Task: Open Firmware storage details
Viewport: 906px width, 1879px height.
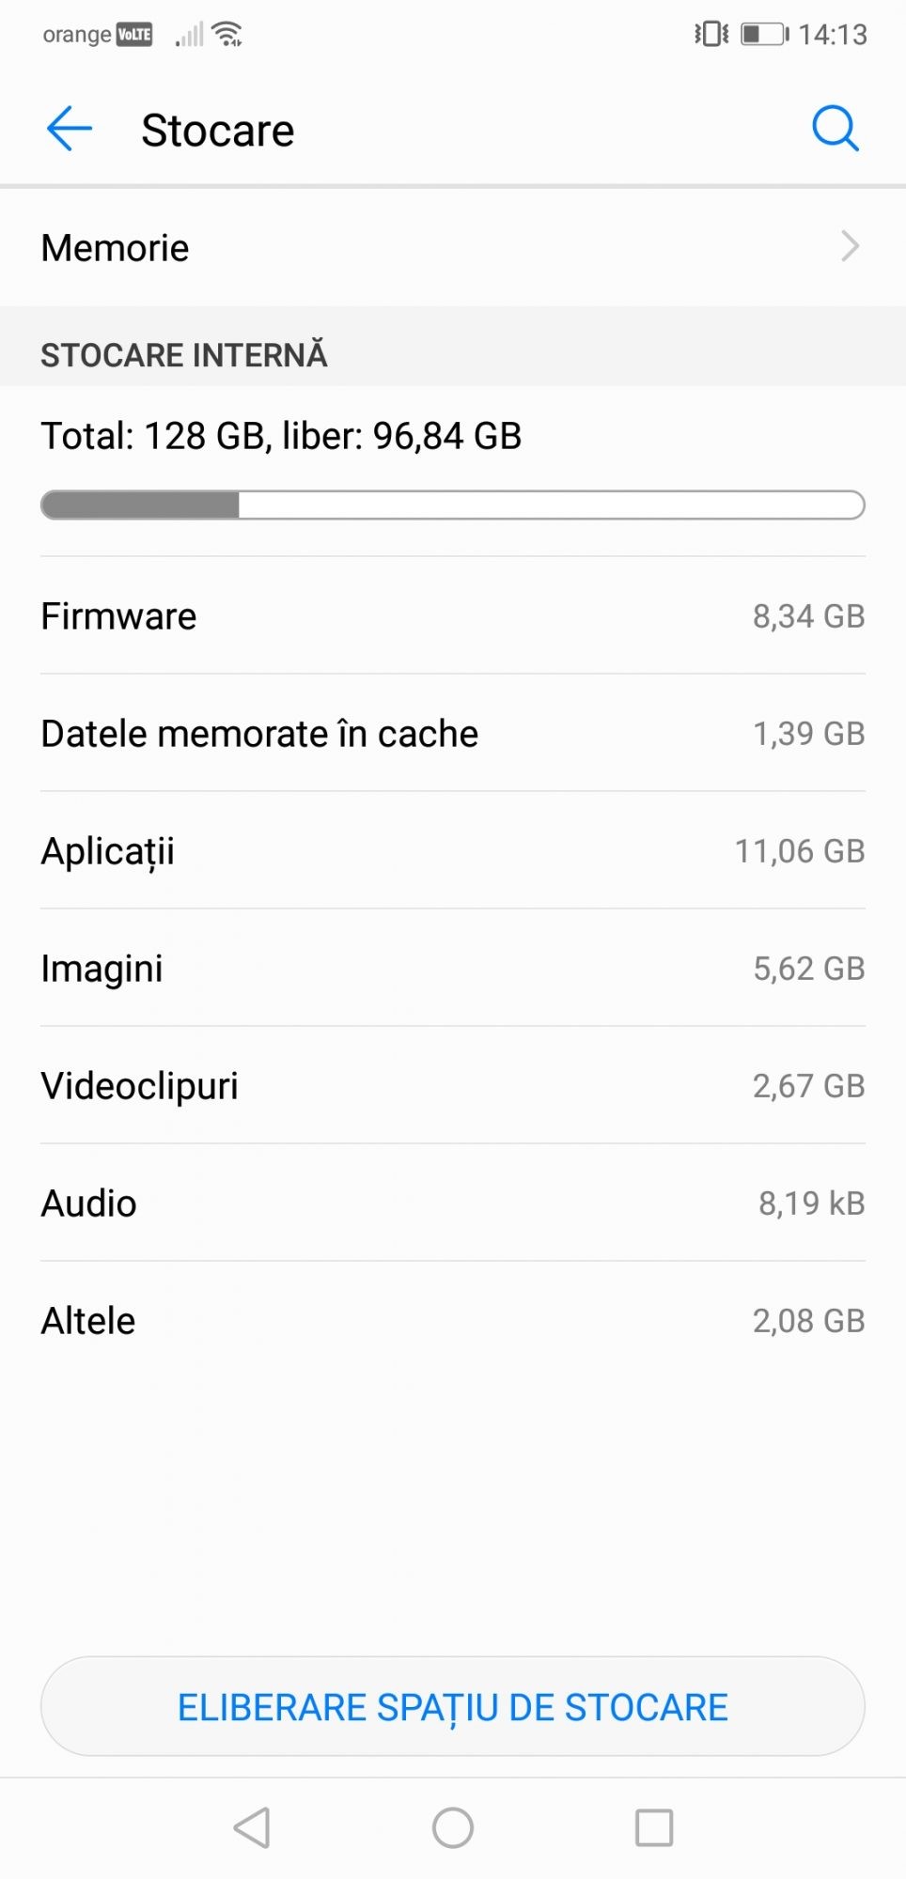Action: point(452,616)
